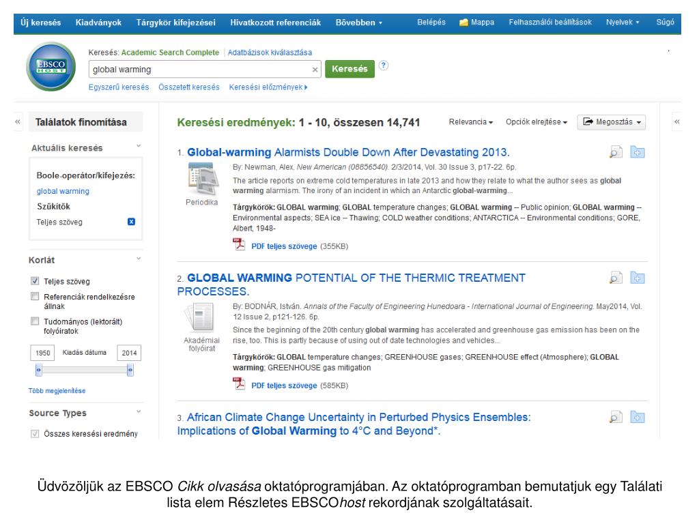Open the Relevancia sort dropdown
699x524 pixels.
471,122
